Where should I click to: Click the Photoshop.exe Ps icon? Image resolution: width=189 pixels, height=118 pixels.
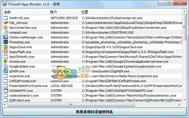5,42
